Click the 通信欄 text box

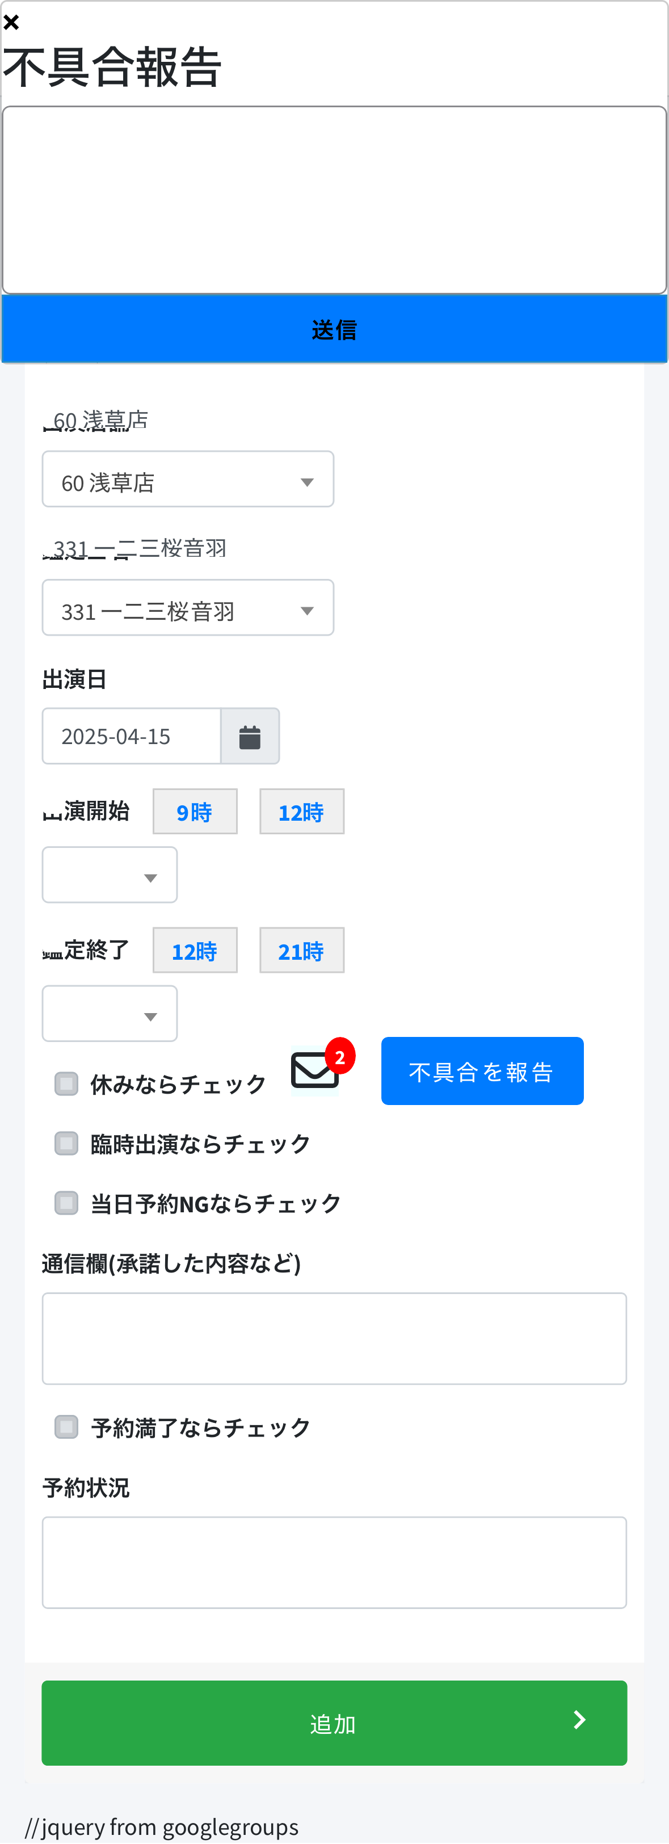pos(334,1338)
